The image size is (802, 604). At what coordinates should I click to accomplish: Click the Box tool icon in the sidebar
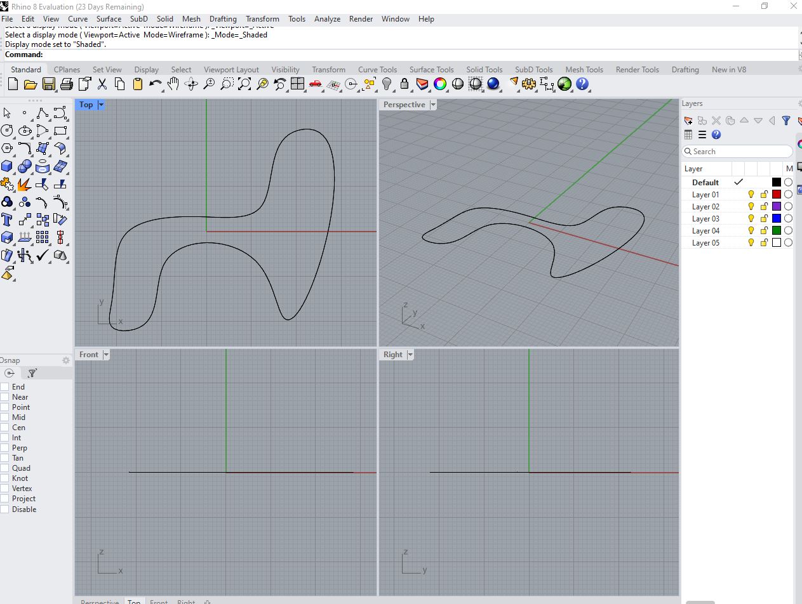click(8, 166)
